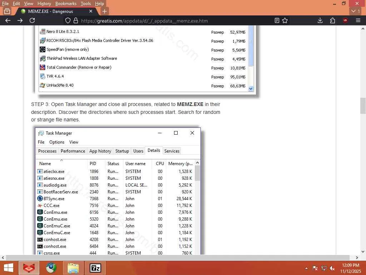366x275 pixels.
Task: Click the Details tab in Task Manager image
Action: (154, 150)
